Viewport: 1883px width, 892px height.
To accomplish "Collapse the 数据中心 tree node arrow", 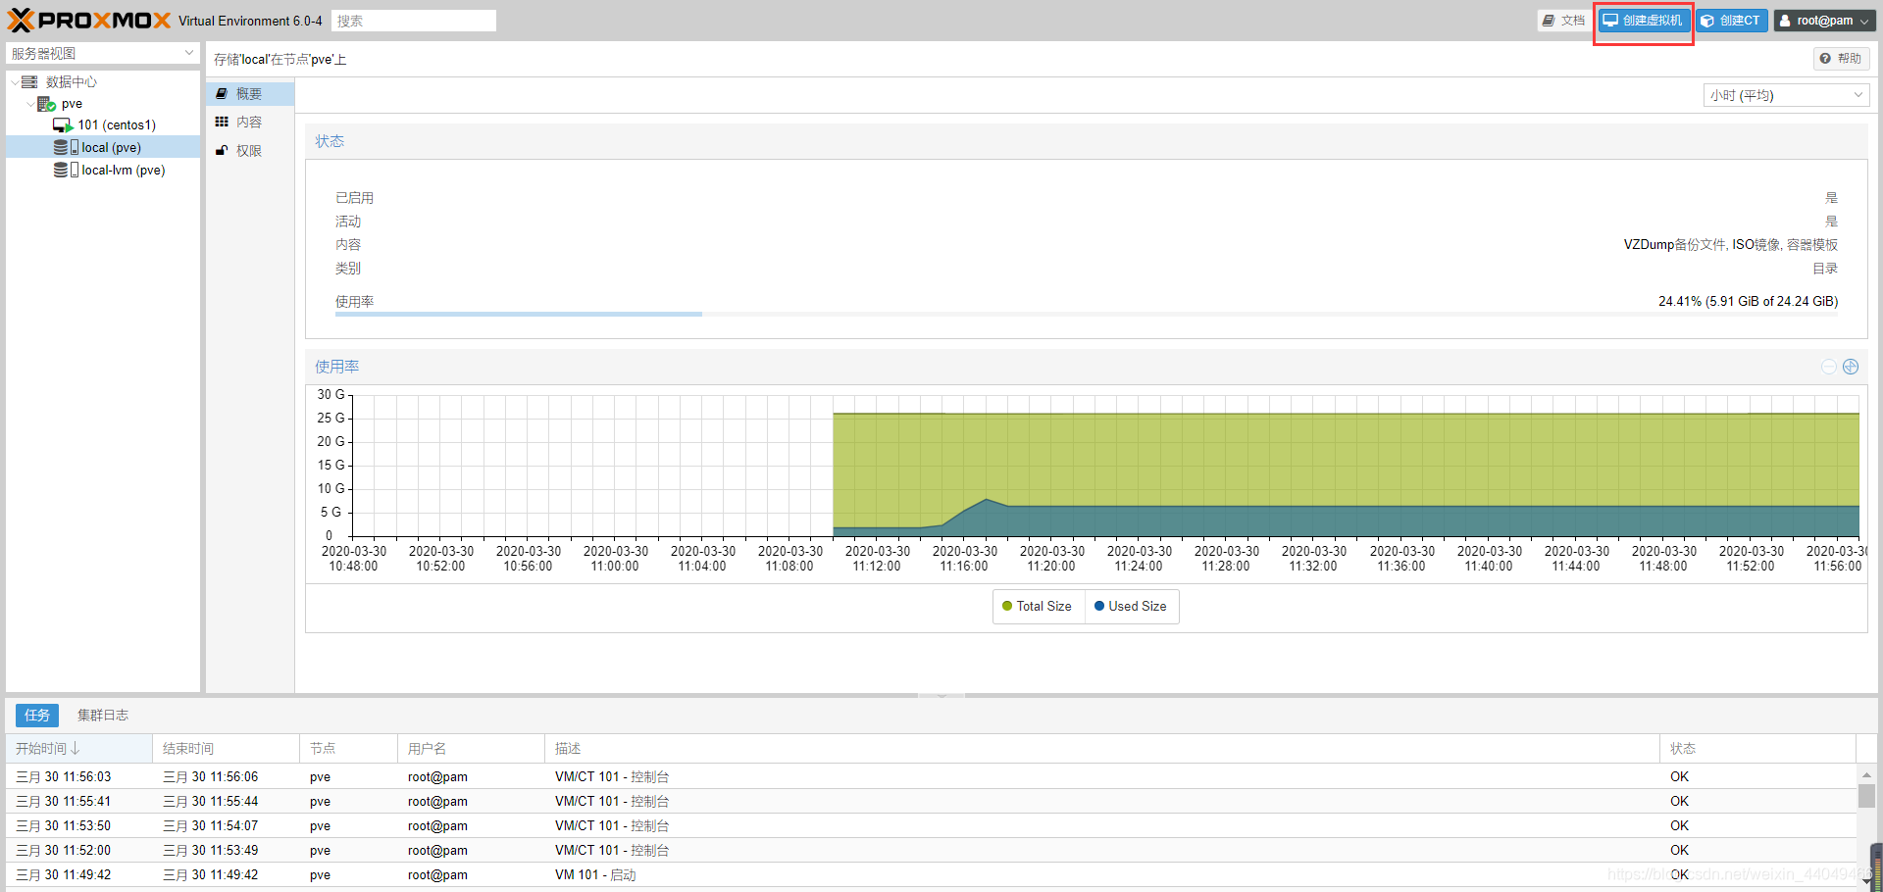I will tap(14, 82).
